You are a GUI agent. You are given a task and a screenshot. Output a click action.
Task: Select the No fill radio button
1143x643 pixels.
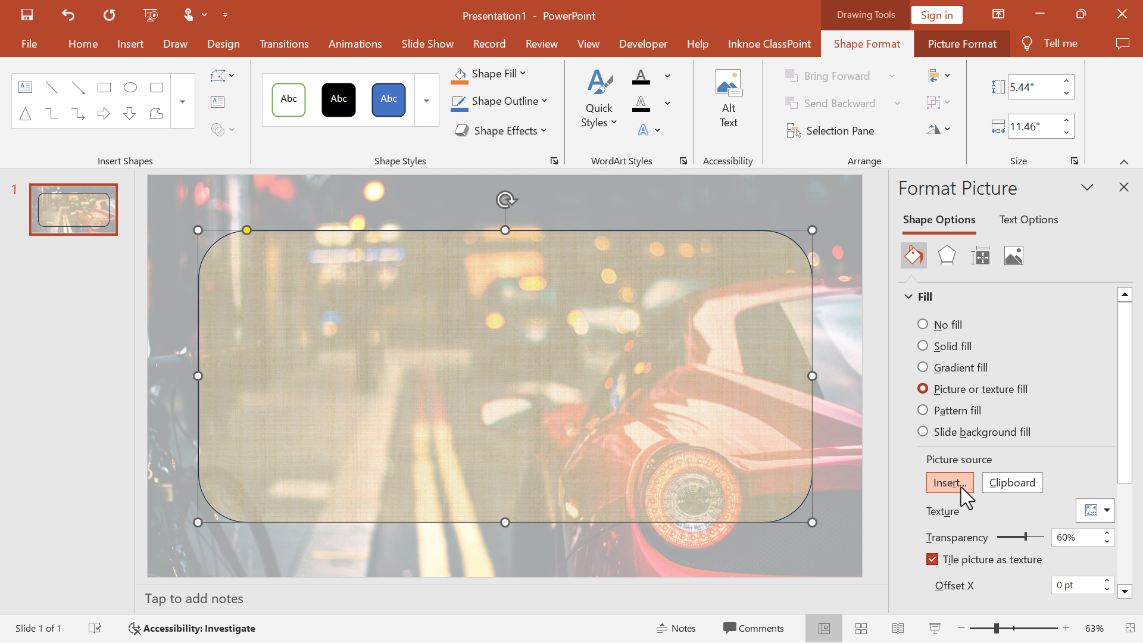point(922,324)
